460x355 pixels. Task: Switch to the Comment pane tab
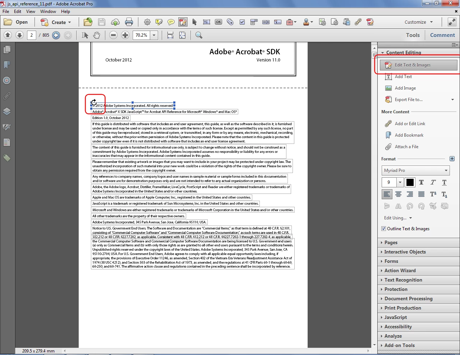pos(442,35)
